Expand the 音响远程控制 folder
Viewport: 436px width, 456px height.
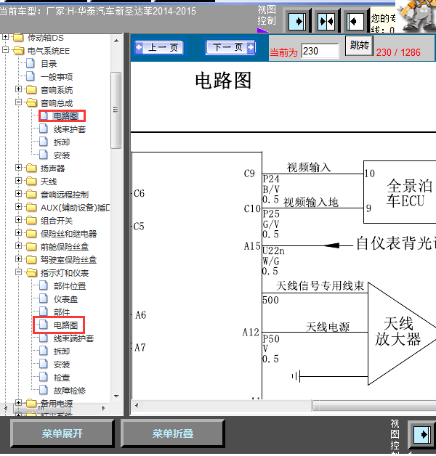19,194
